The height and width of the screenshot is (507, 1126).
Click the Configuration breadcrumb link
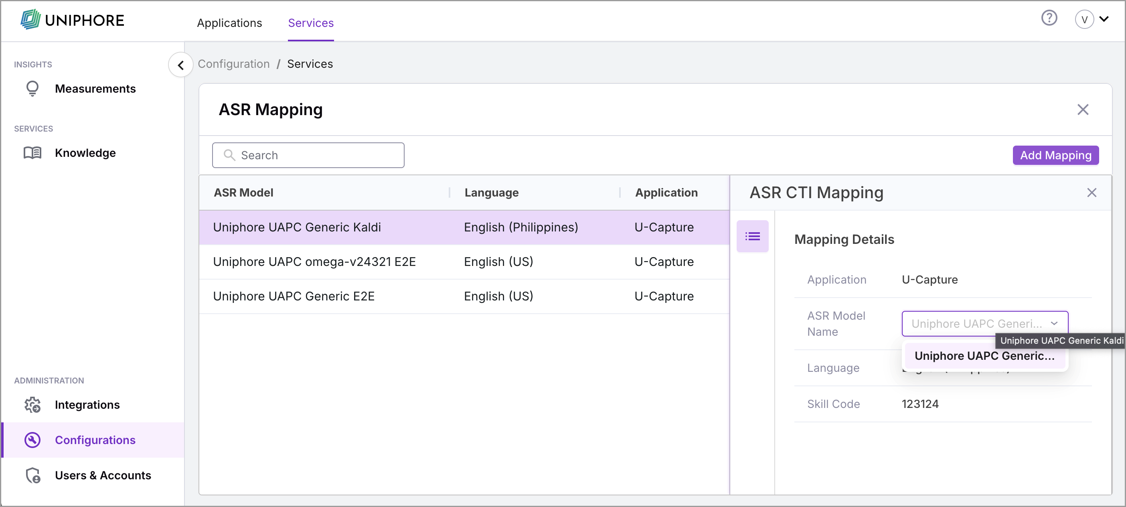234,64
